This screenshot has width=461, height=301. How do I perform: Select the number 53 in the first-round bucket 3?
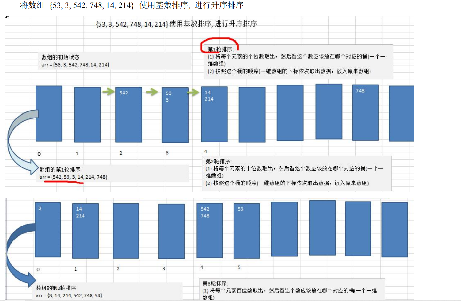[169, 93]
